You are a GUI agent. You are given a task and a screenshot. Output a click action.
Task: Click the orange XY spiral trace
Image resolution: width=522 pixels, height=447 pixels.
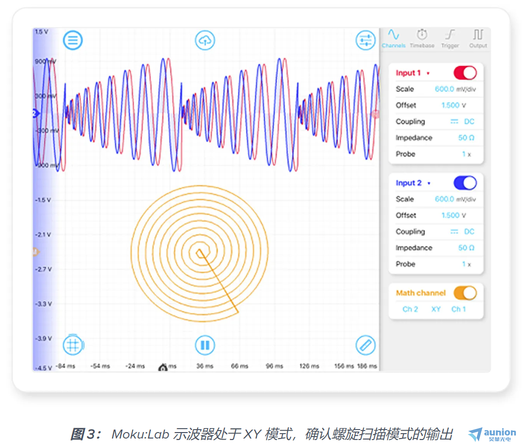(200, 253)
